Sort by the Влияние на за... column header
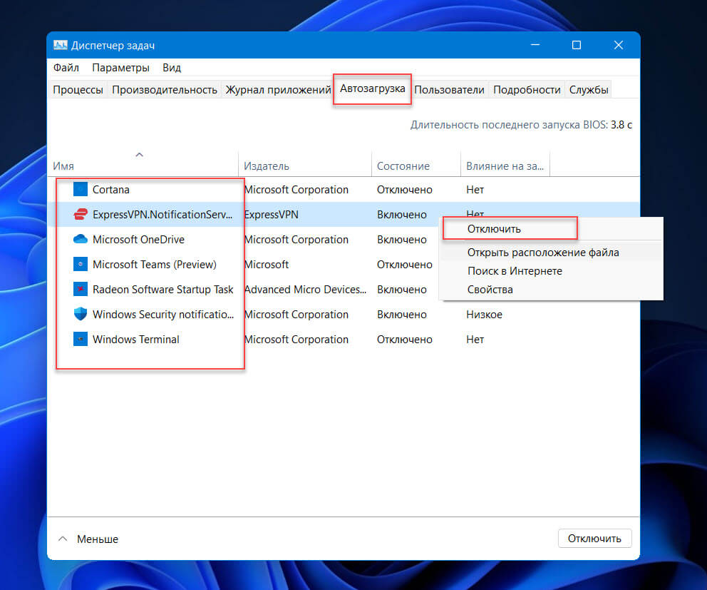The width and height of the screenshot is (707, 590). click(x=505, y=166)
